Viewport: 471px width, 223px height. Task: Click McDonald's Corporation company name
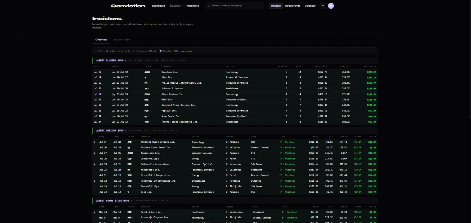(x=155, y=164)
